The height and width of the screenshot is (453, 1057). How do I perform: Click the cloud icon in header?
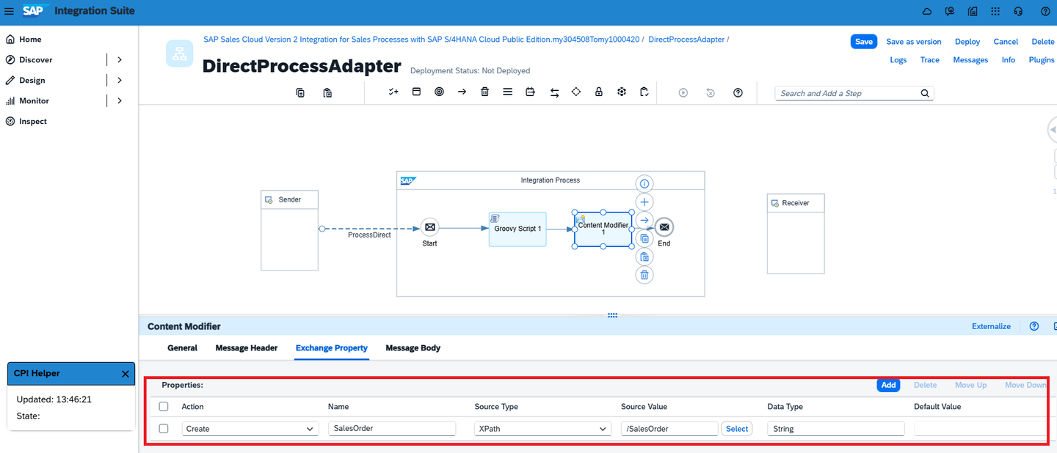(x=927, y=11)
